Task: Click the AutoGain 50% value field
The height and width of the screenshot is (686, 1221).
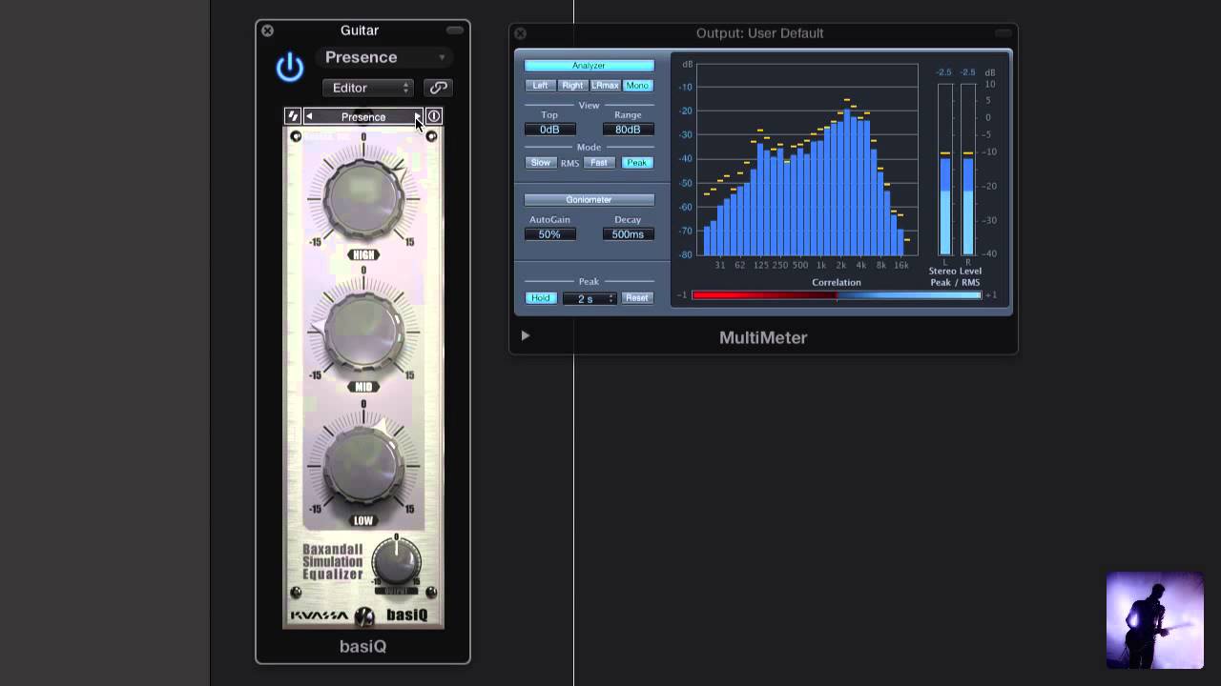Action: [x=550, y=234]
